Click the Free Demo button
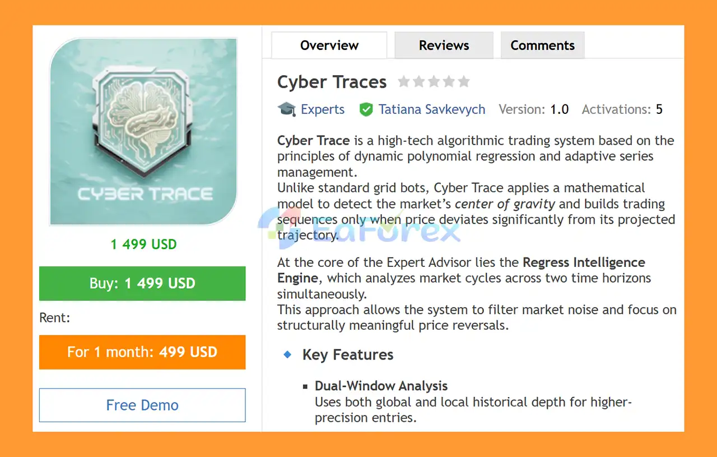This screenshot has height=457, width=717. coord(142,405)
